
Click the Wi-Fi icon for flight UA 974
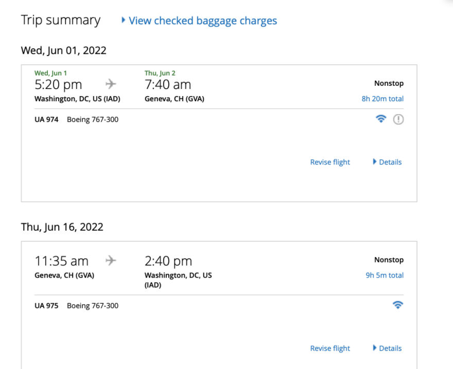(381, 119)
